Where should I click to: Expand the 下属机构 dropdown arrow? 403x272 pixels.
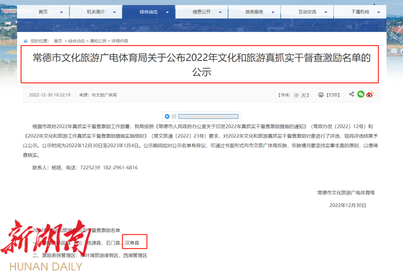point(379,12)
